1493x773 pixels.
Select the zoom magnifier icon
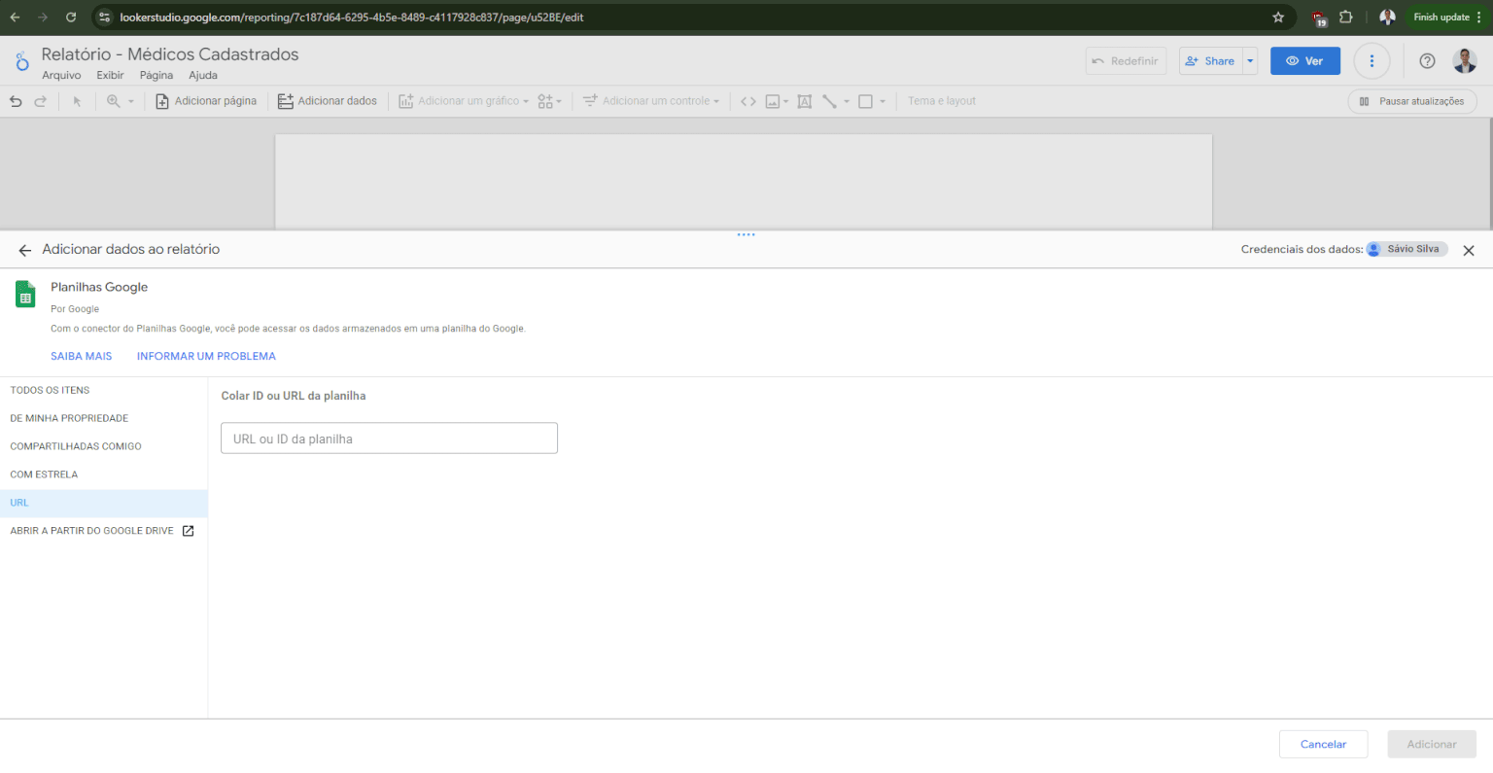(x=114, y=100)
